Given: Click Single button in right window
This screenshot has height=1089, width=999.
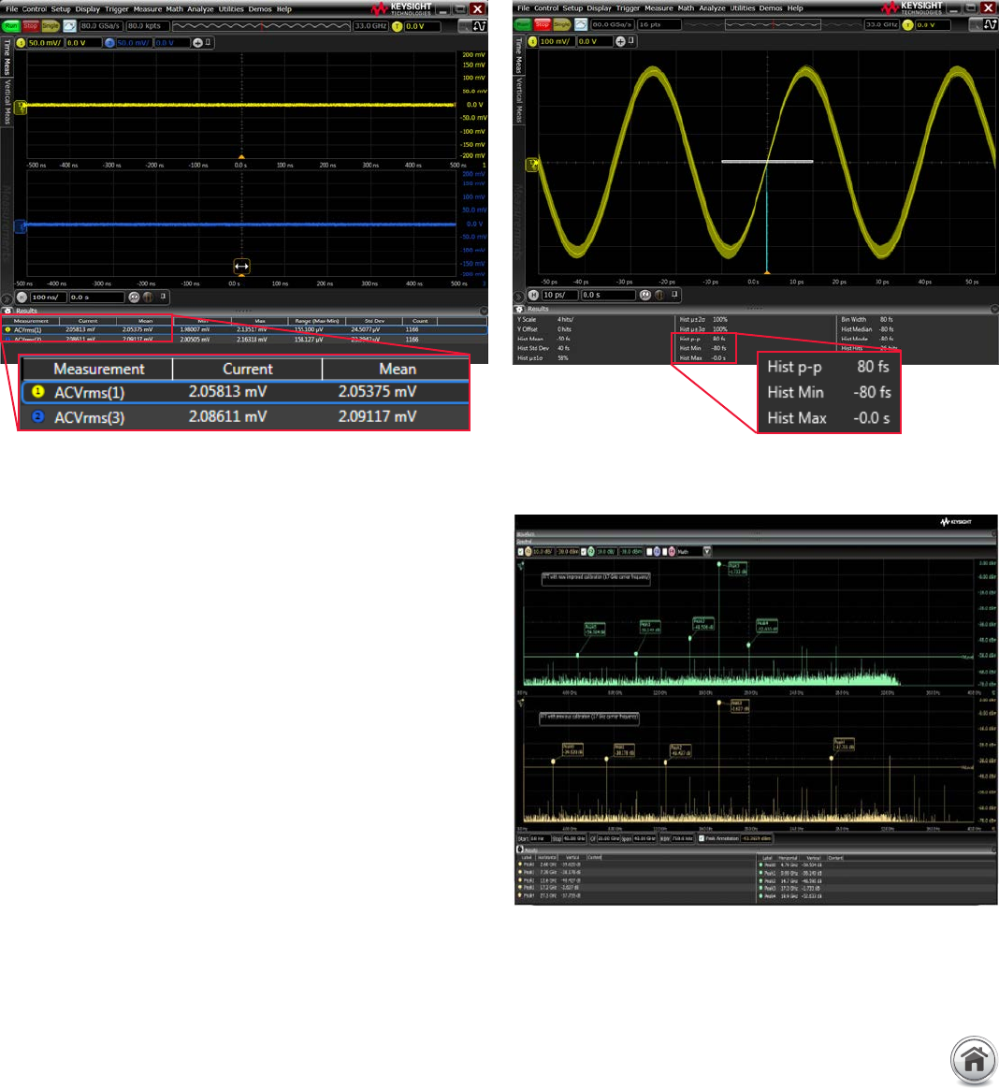Looking at the screenshot, I should pos(561,24).
